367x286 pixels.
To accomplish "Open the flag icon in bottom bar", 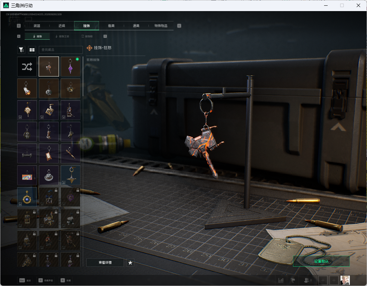I will click(x=293, y=280).
